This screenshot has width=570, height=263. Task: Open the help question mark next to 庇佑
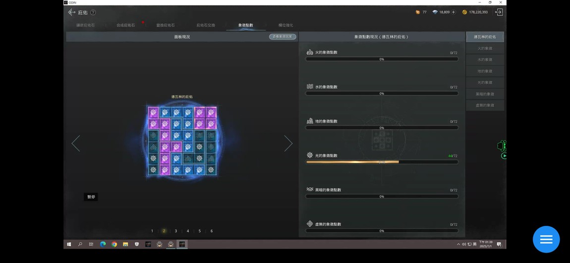(x=93, y=12)
